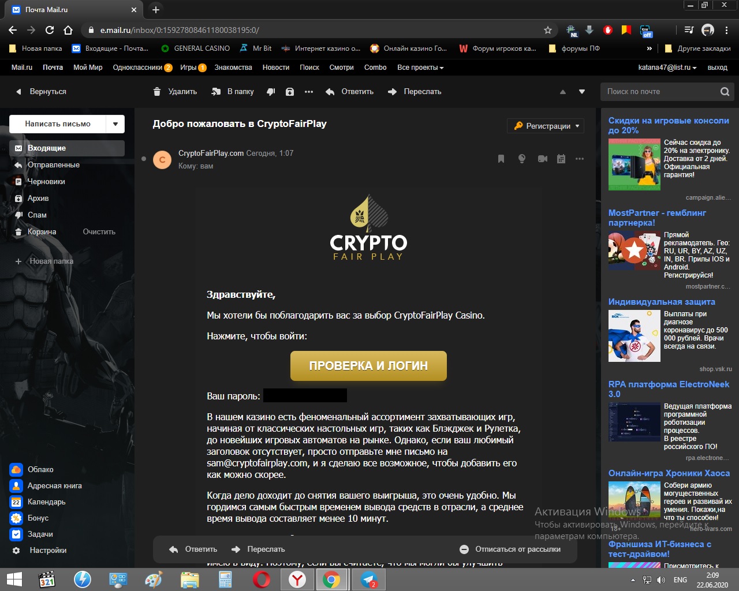Click Написать письмо to compose
Screen dimensions: 739x591
click(x=58, y=124)
